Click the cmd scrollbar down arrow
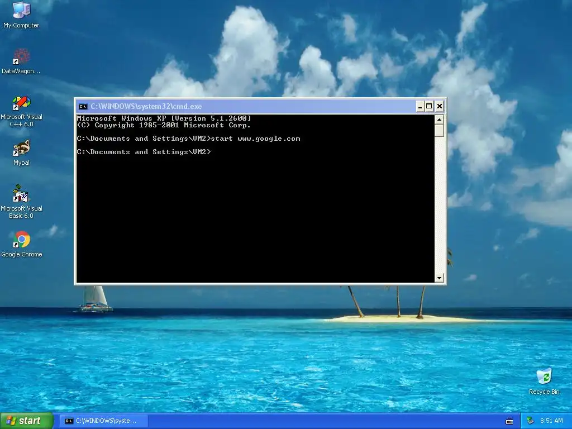The image size is (572, 429). 439,278
